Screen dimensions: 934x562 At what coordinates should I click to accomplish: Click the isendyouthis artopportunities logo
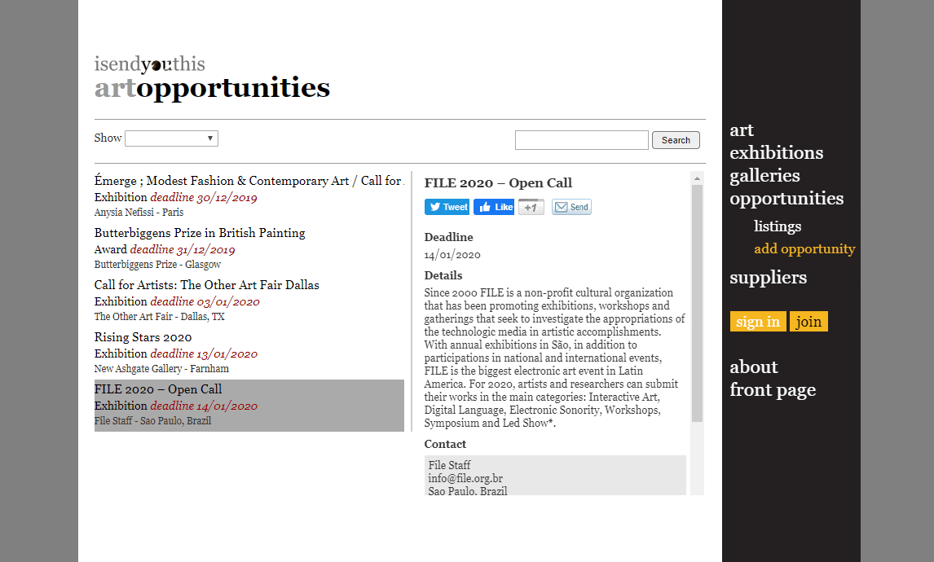pyautogui.click(x=212, y=78)
